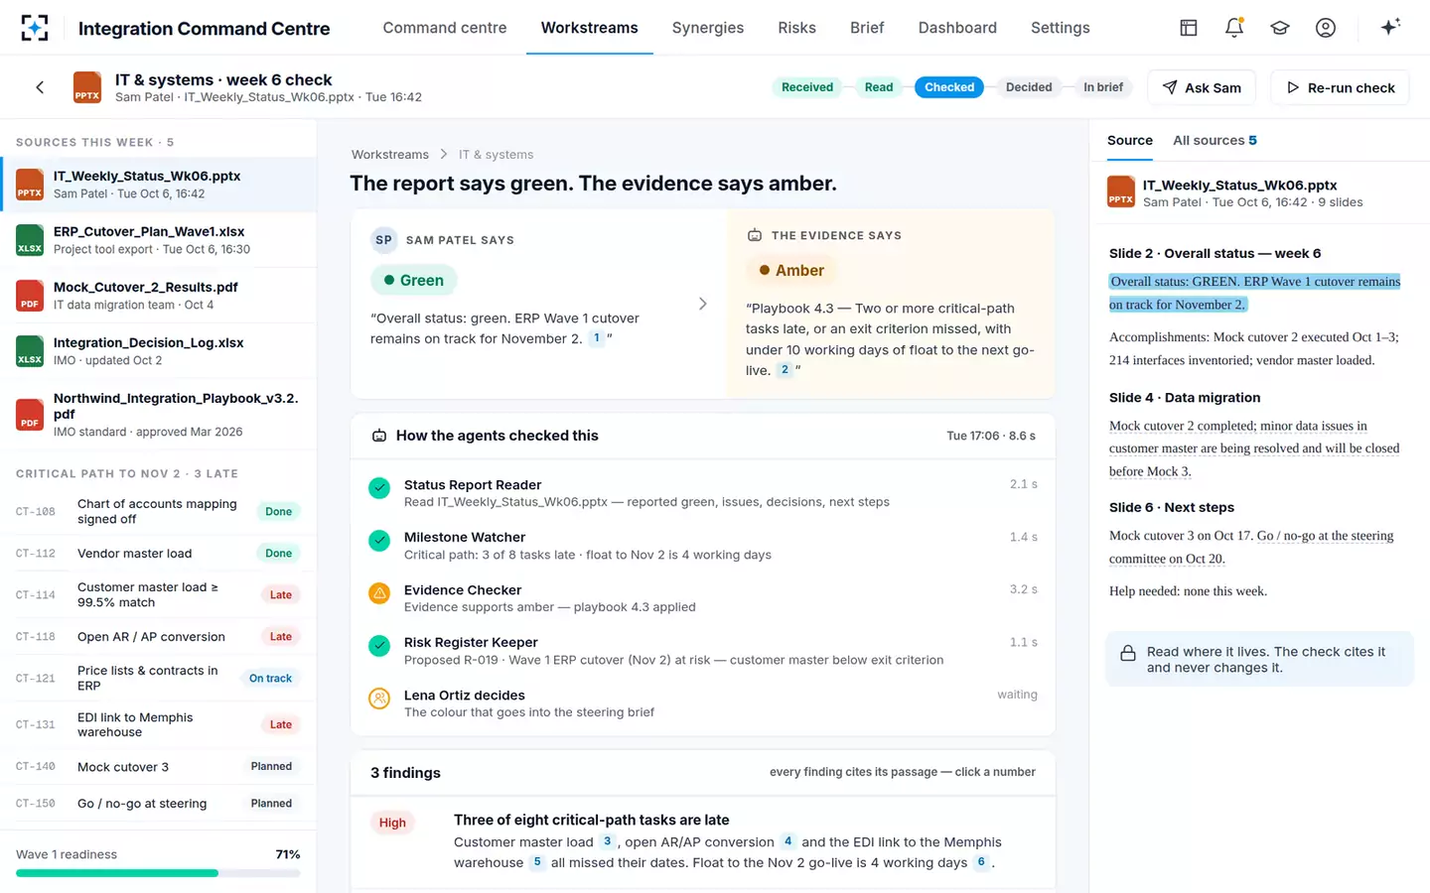Open notifications bell icon
Image resolution: width=1430 pixels, height=893 pixels.
pos(1234,28)
